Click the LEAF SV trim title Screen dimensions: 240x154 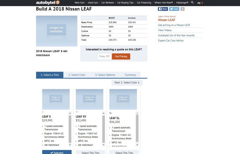point(81,117)
